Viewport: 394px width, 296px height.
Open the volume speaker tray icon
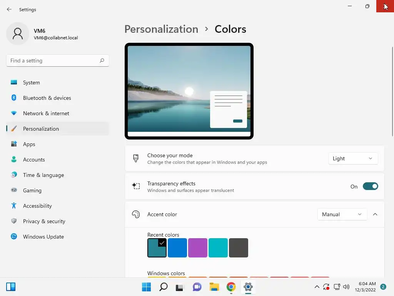point(346,287)
